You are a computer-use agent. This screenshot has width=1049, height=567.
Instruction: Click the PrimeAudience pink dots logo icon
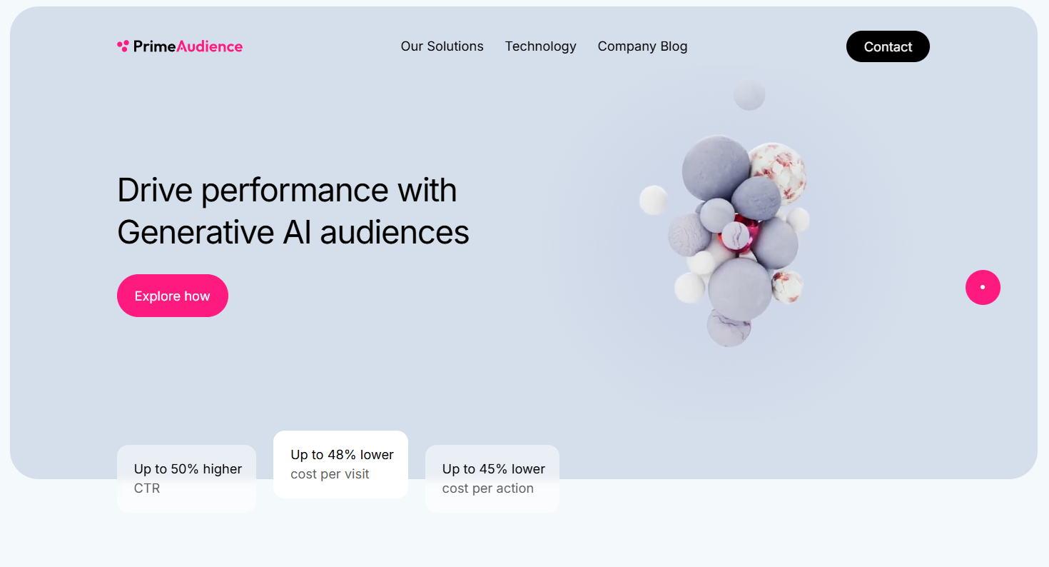(123, 46)
